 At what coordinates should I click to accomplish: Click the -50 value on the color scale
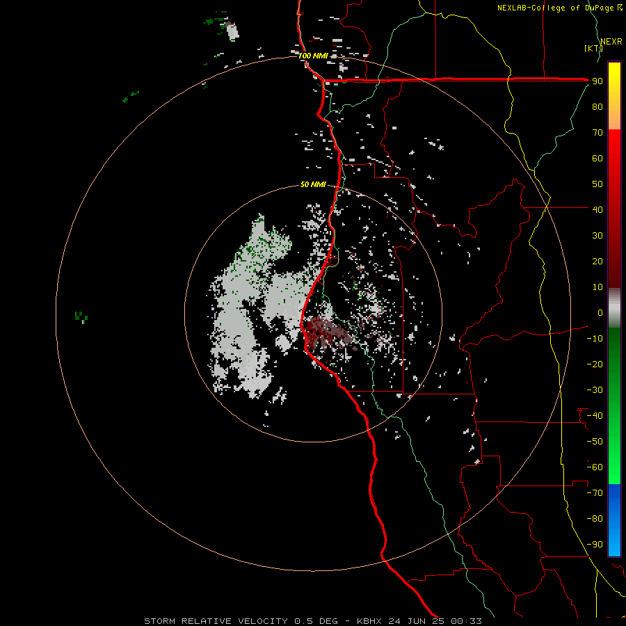click(x=595, y=442)
